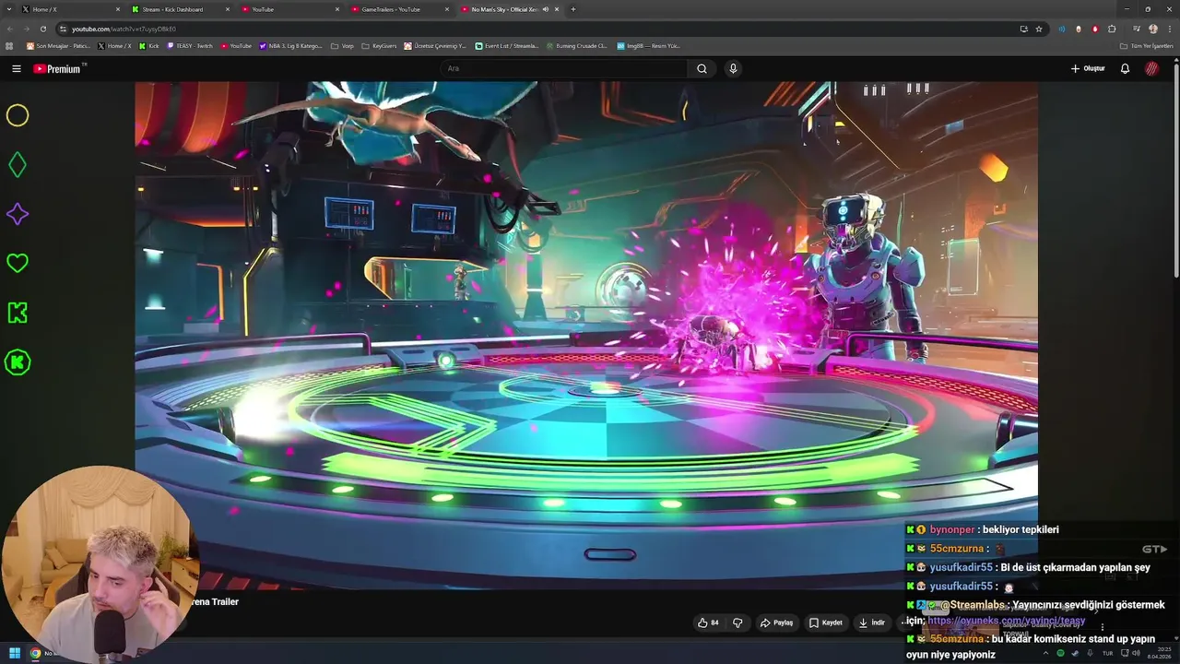Open a new browser tab
This screenshot has width=1180, height=664.
coord(573,9)
